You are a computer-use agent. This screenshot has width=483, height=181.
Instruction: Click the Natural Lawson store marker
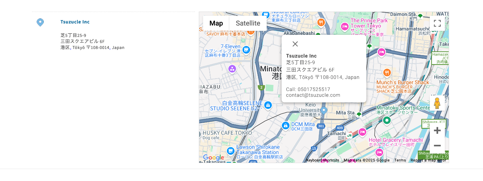click(265, 15)
